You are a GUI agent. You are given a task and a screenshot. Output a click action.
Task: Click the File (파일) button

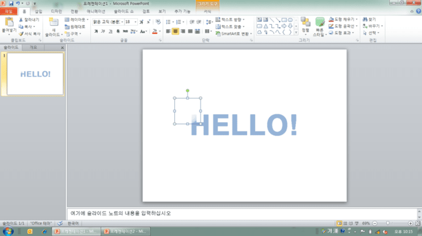[x=9, y=11]
